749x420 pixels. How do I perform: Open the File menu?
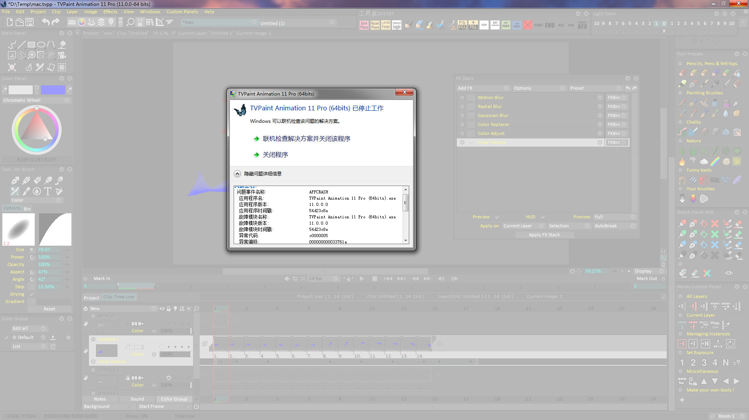click(x=6, y=12)
